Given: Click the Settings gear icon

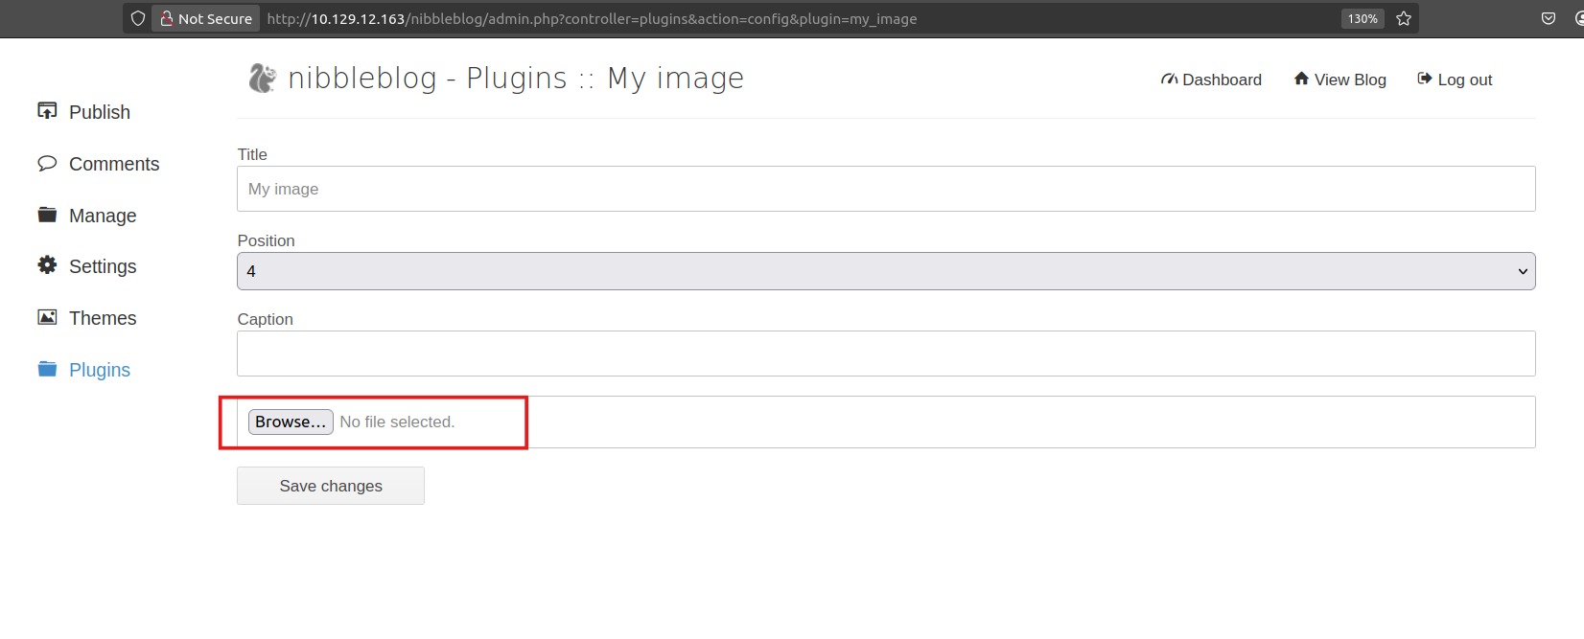Looking at the screenshot, I should tap(47, 265).
